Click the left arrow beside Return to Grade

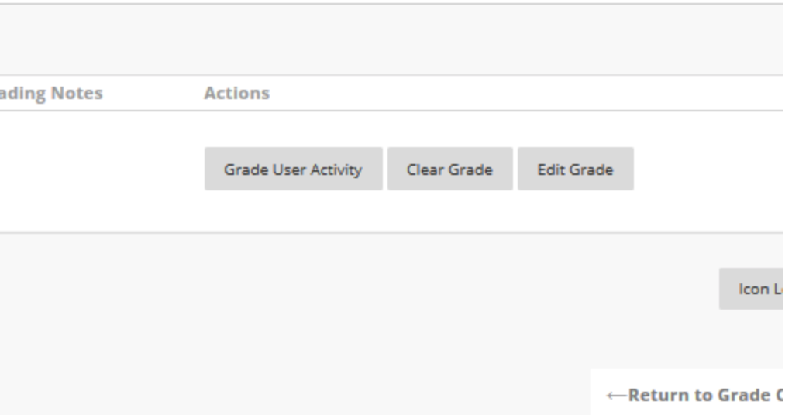(x=617, y=396)
